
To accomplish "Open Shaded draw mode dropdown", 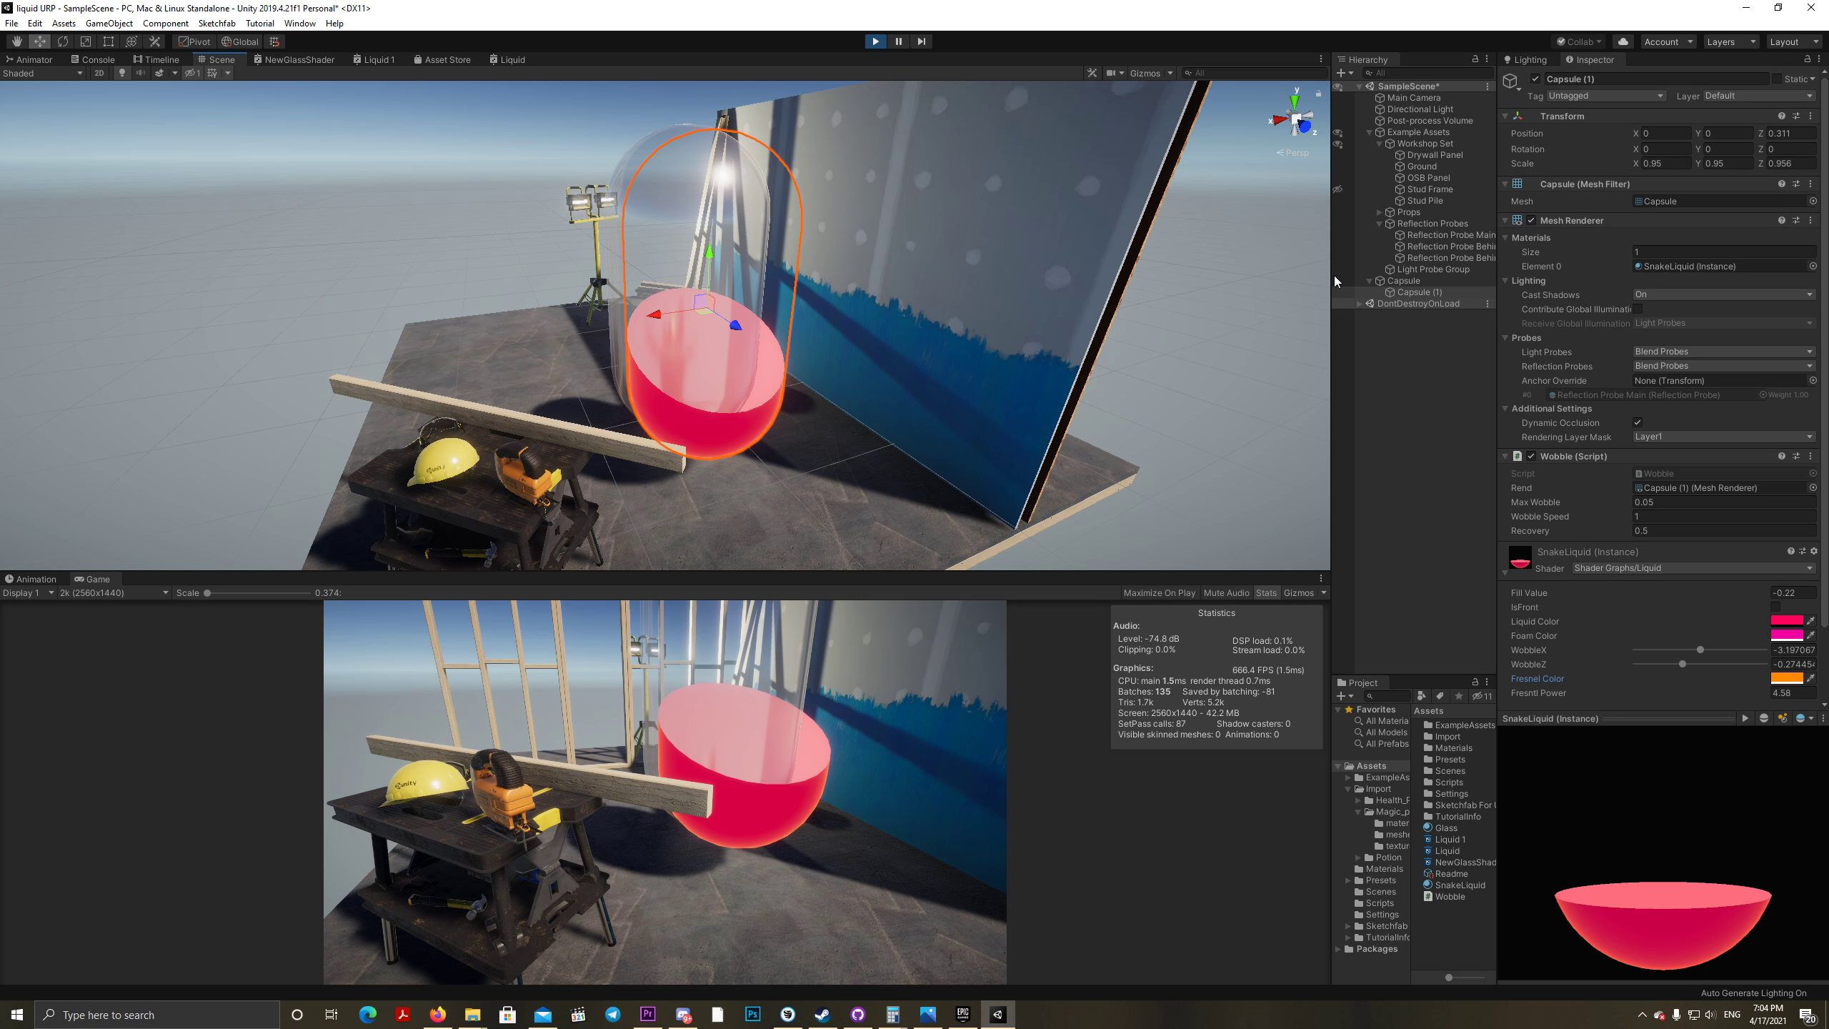I will pyautogui.click(x=43, y=73).
